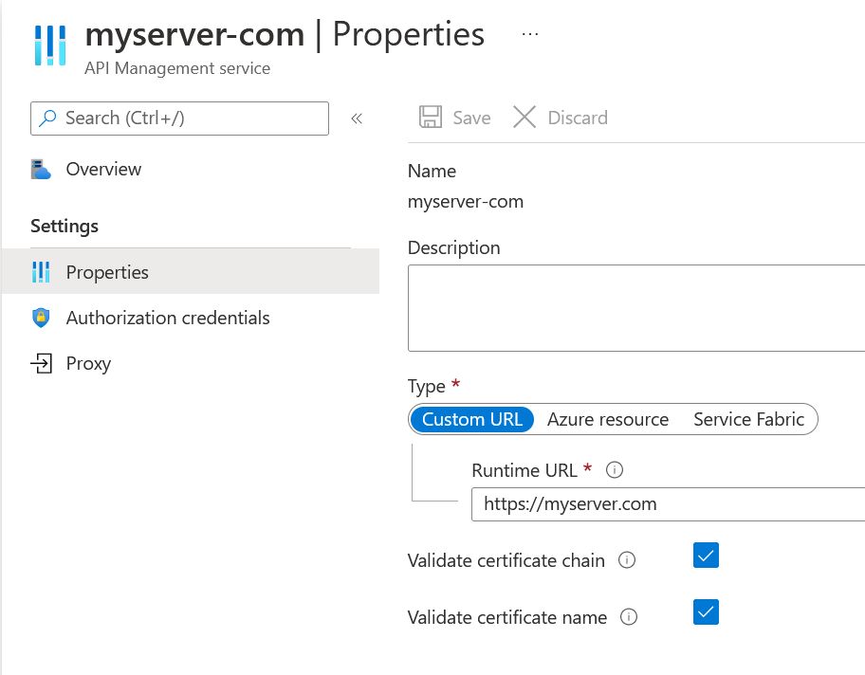Screen dimensions: 865x675
Task: Uncheck Validate certificate name checkbox
Action: click(706, 612)
